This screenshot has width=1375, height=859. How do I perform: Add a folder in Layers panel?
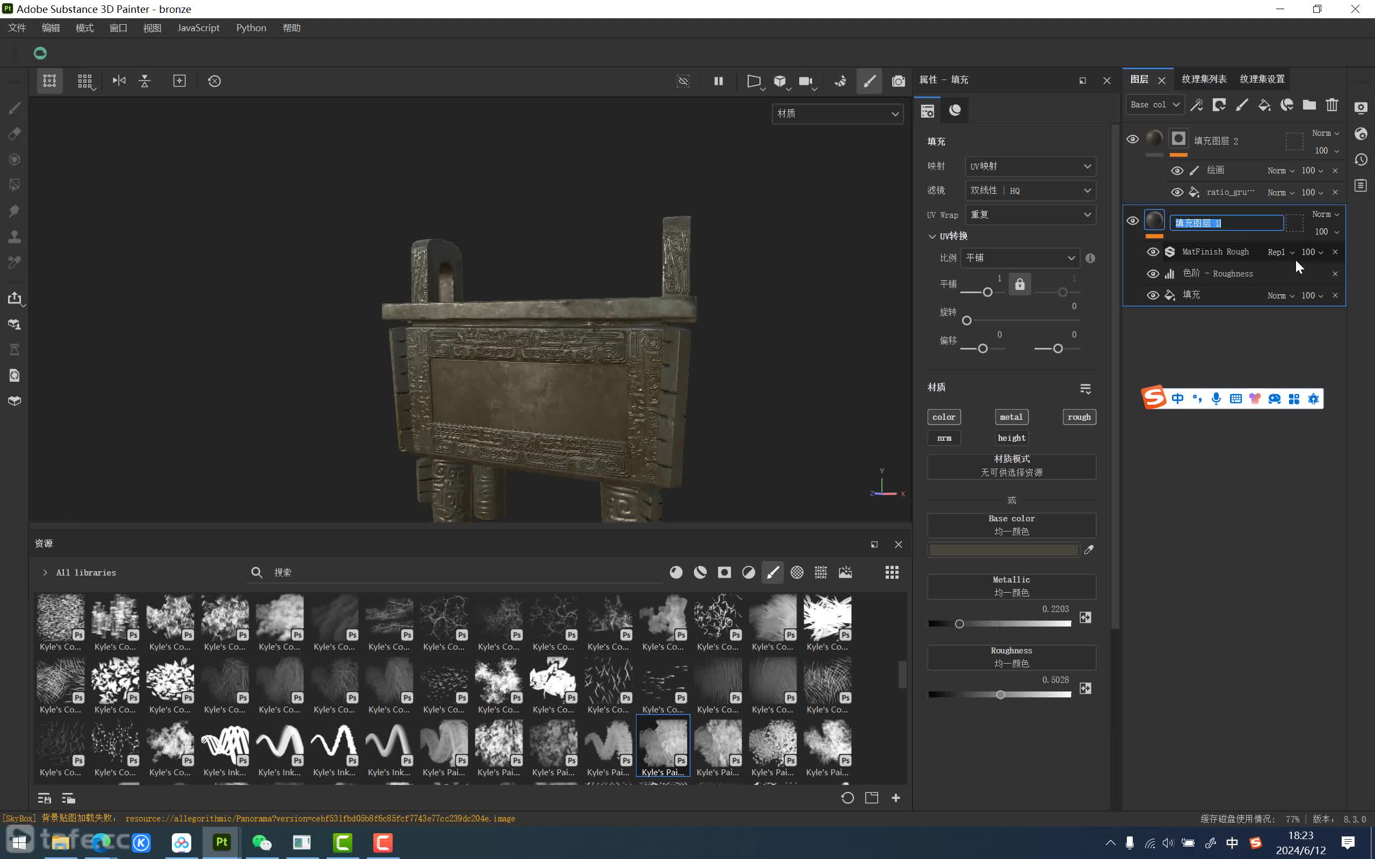(1309, 105)
